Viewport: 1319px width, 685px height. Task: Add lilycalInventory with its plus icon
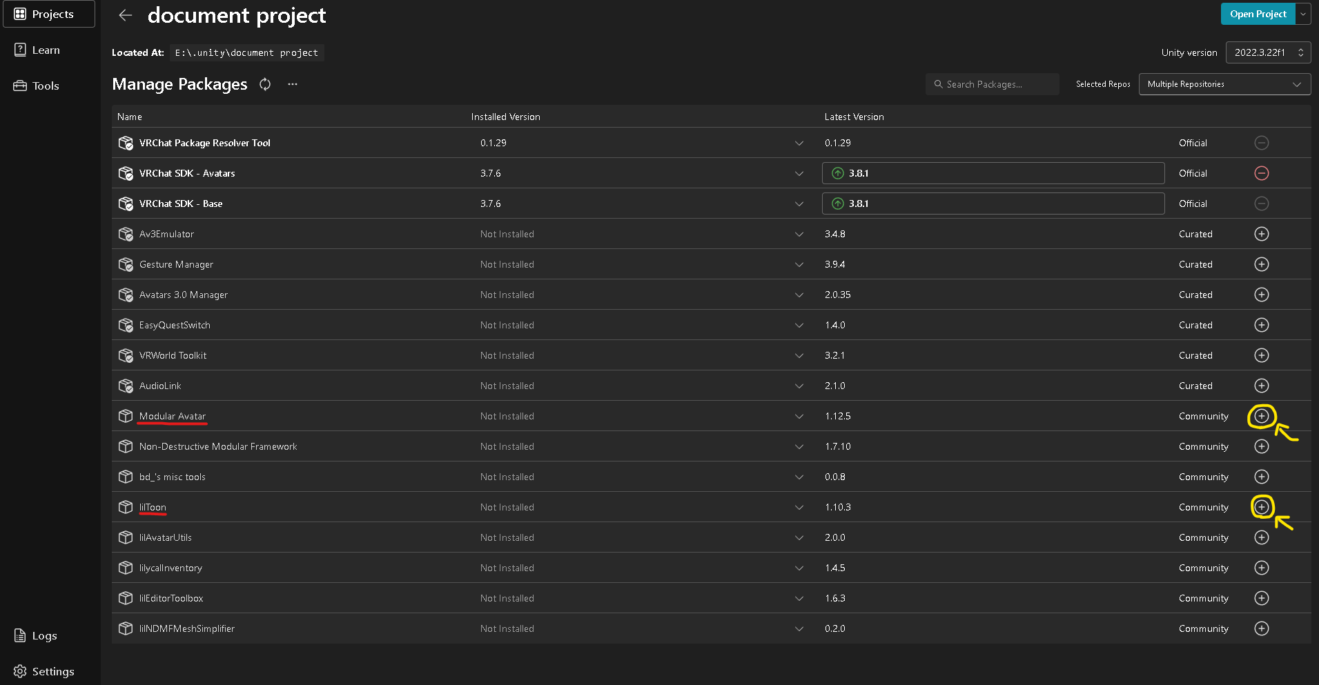pos(1262,568)
